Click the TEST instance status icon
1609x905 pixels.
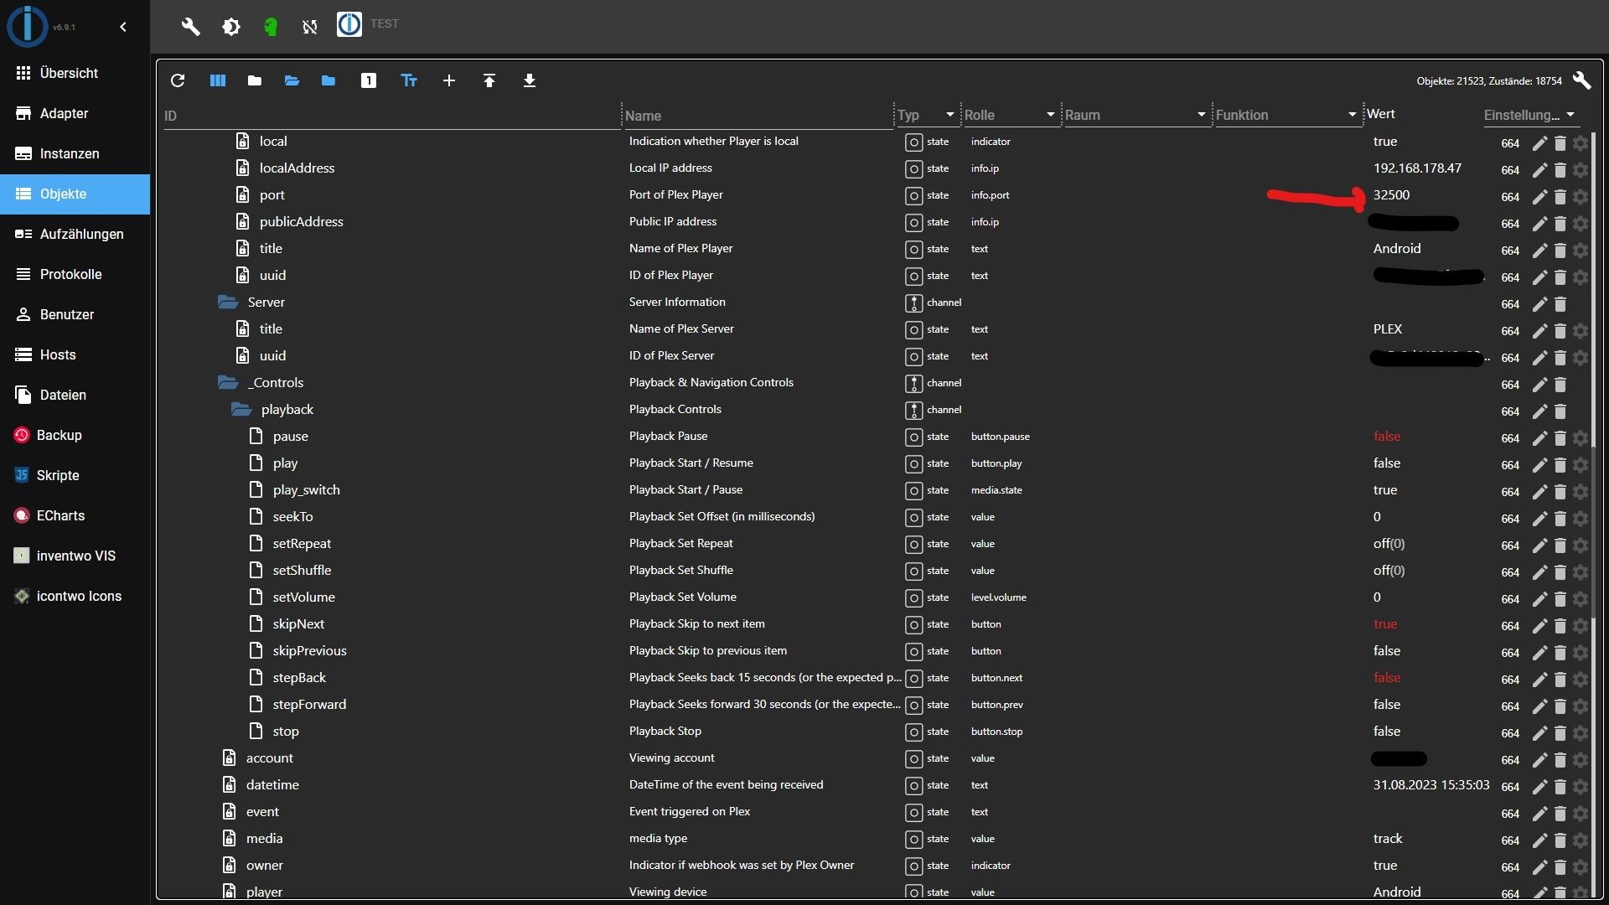[349, 23]
